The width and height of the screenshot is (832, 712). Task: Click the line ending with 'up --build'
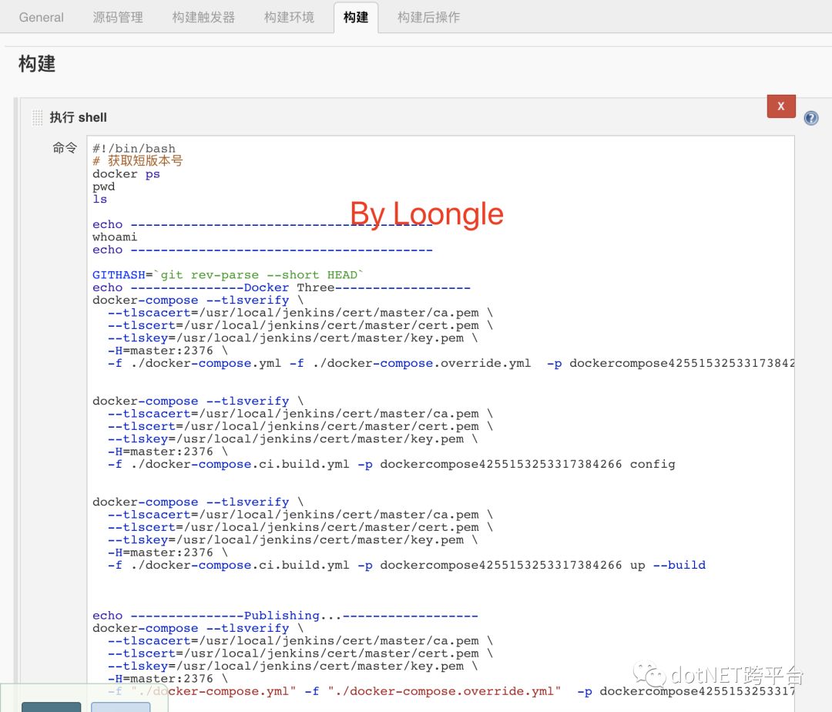pos(407,565)
